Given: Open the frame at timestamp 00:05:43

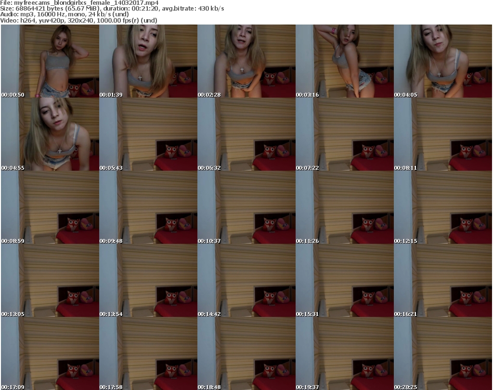Looking at the screenshot, I should click(148, 134).
